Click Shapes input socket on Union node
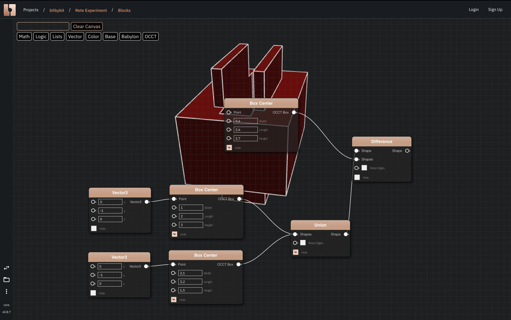511x320 pixels. [x=295, y=234]
